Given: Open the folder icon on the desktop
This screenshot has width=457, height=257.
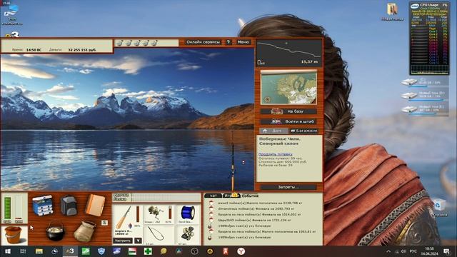Looking at the screenshot, I should tap(392, 12).
